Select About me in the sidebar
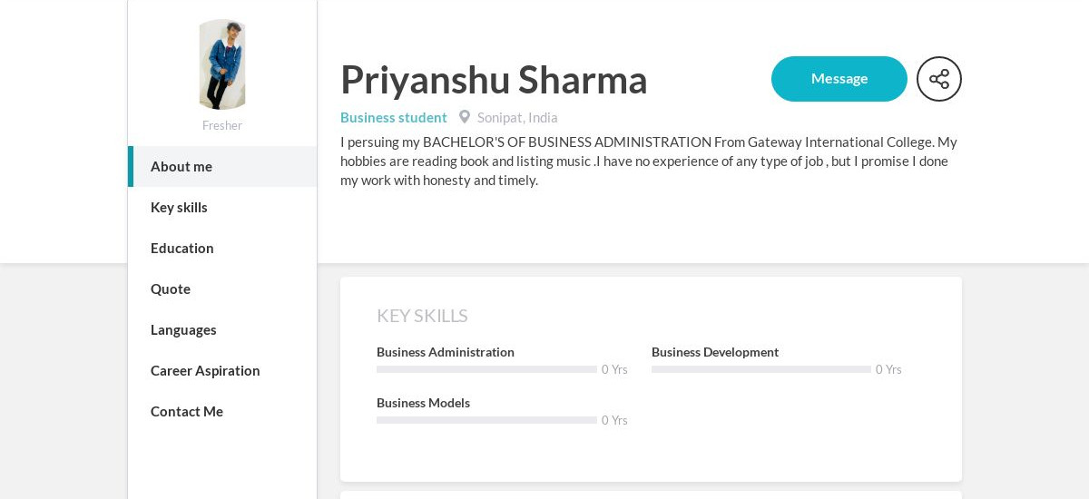Screen dimensions: 1089x499 point(222,166)
